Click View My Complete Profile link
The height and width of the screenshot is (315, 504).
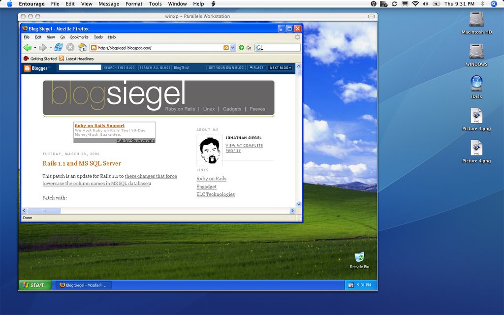click(x=244, y=148)
